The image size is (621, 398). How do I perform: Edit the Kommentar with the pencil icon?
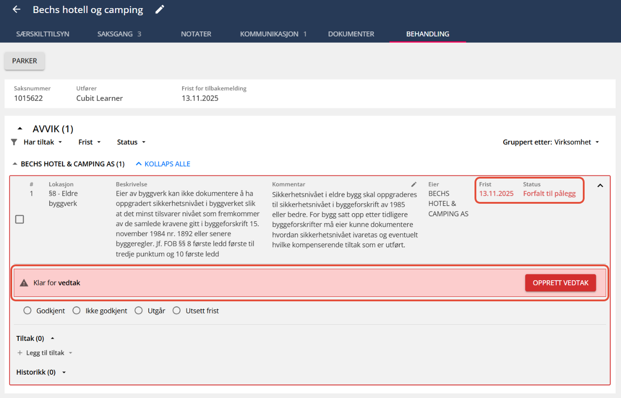[x=414, y=184]
